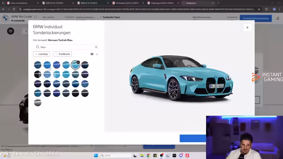Click the taskbar search box
Image resolution: width=283 pixels, height=159 pixels.
[115, 155]
